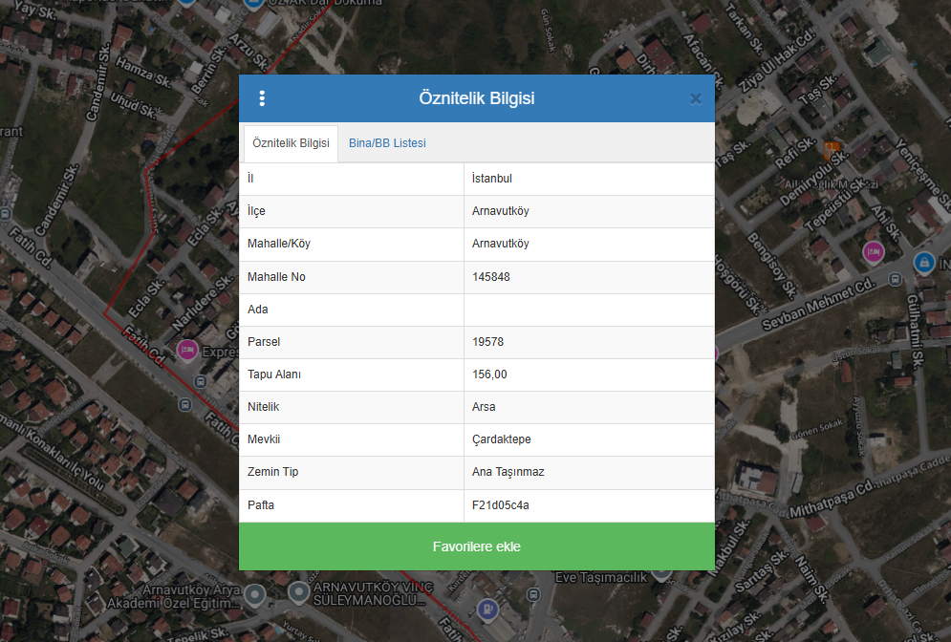Click the Eve Taşımacılık map label
Image resolution: width=951 pixels, height=642 pixels.
[x=601, y=577]
